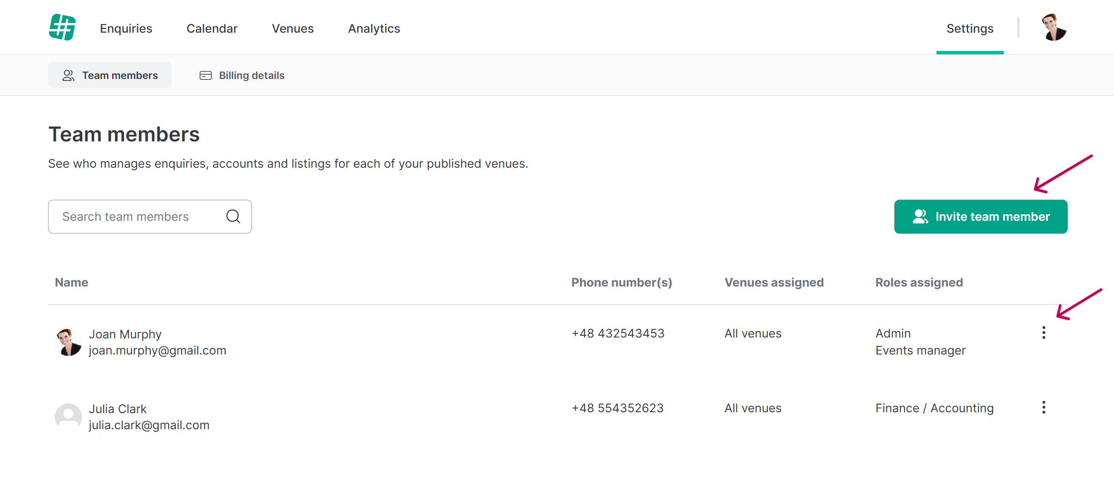Click Joan Murphy's All venues cell
Screen dimensions: 1114x498
point(753,333)
